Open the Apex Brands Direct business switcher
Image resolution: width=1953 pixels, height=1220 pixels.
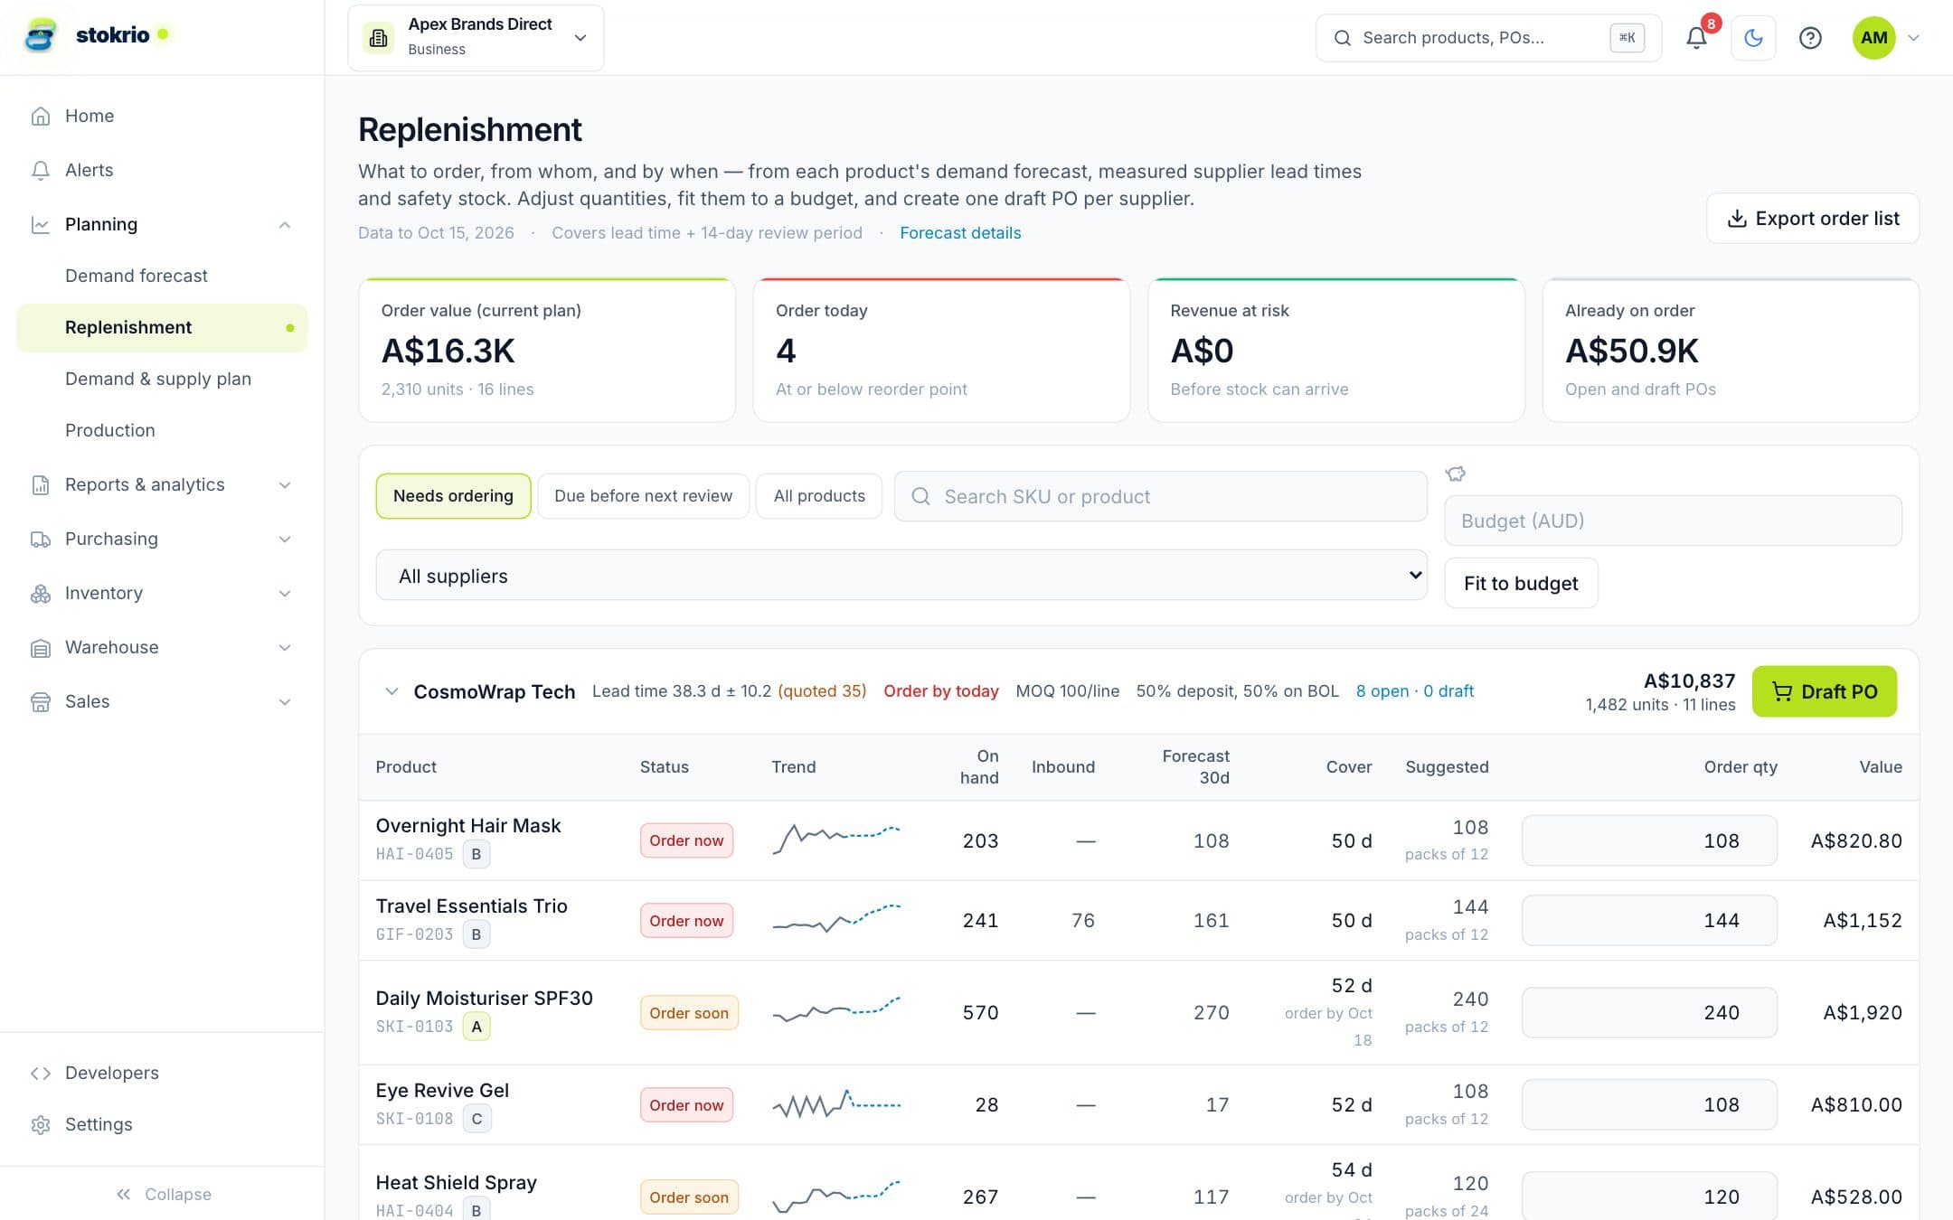tap(476, 38)
